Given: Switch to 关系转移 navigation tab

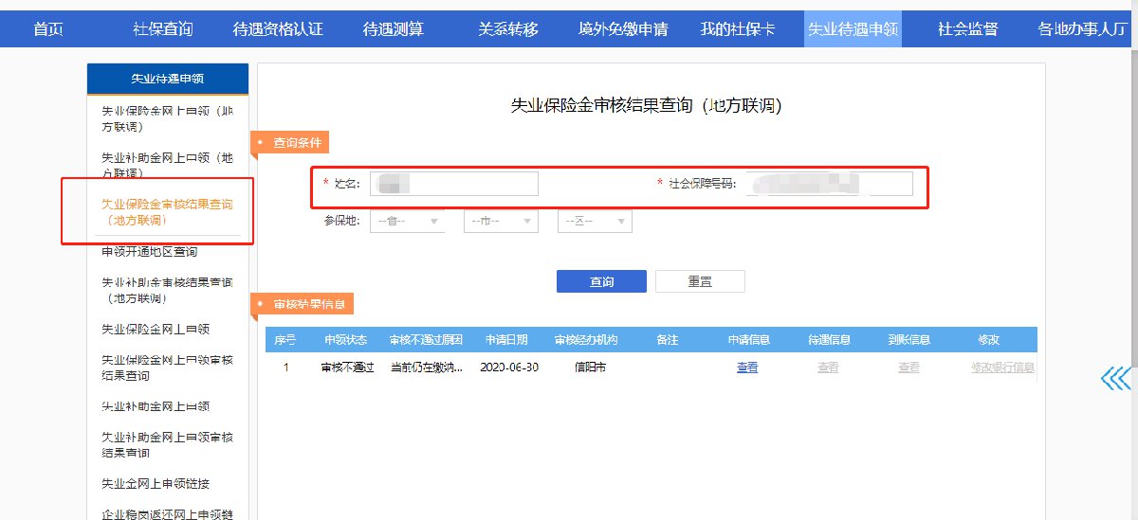Looking at the screenshot, I should (508, 28).
